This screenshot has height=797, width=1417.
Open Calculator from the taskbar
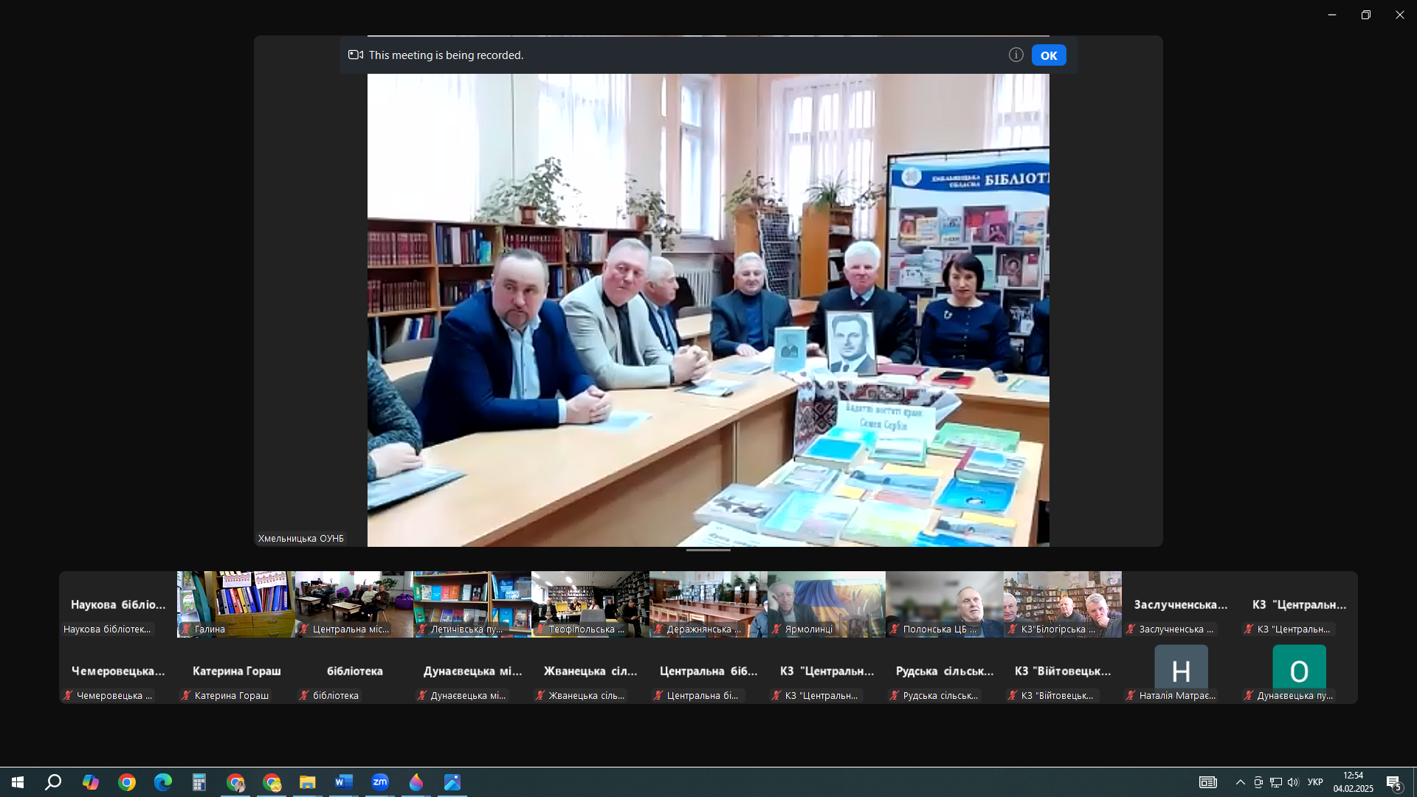pyautogui.click(x=199, y=782)
